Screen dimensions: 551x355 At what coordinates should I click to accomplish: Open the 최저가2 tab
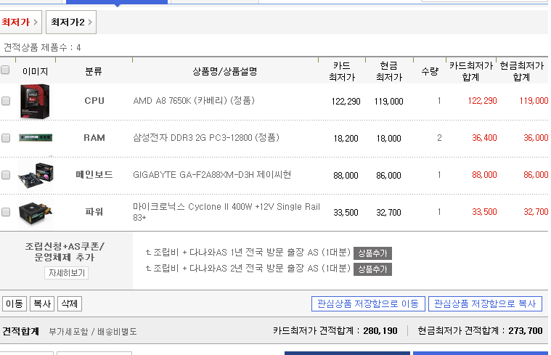(70, 23)
